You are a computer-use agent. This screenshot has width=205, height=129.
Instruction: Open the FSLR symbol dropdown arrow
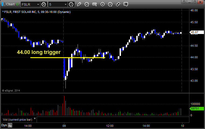click(x=38, y=4)
